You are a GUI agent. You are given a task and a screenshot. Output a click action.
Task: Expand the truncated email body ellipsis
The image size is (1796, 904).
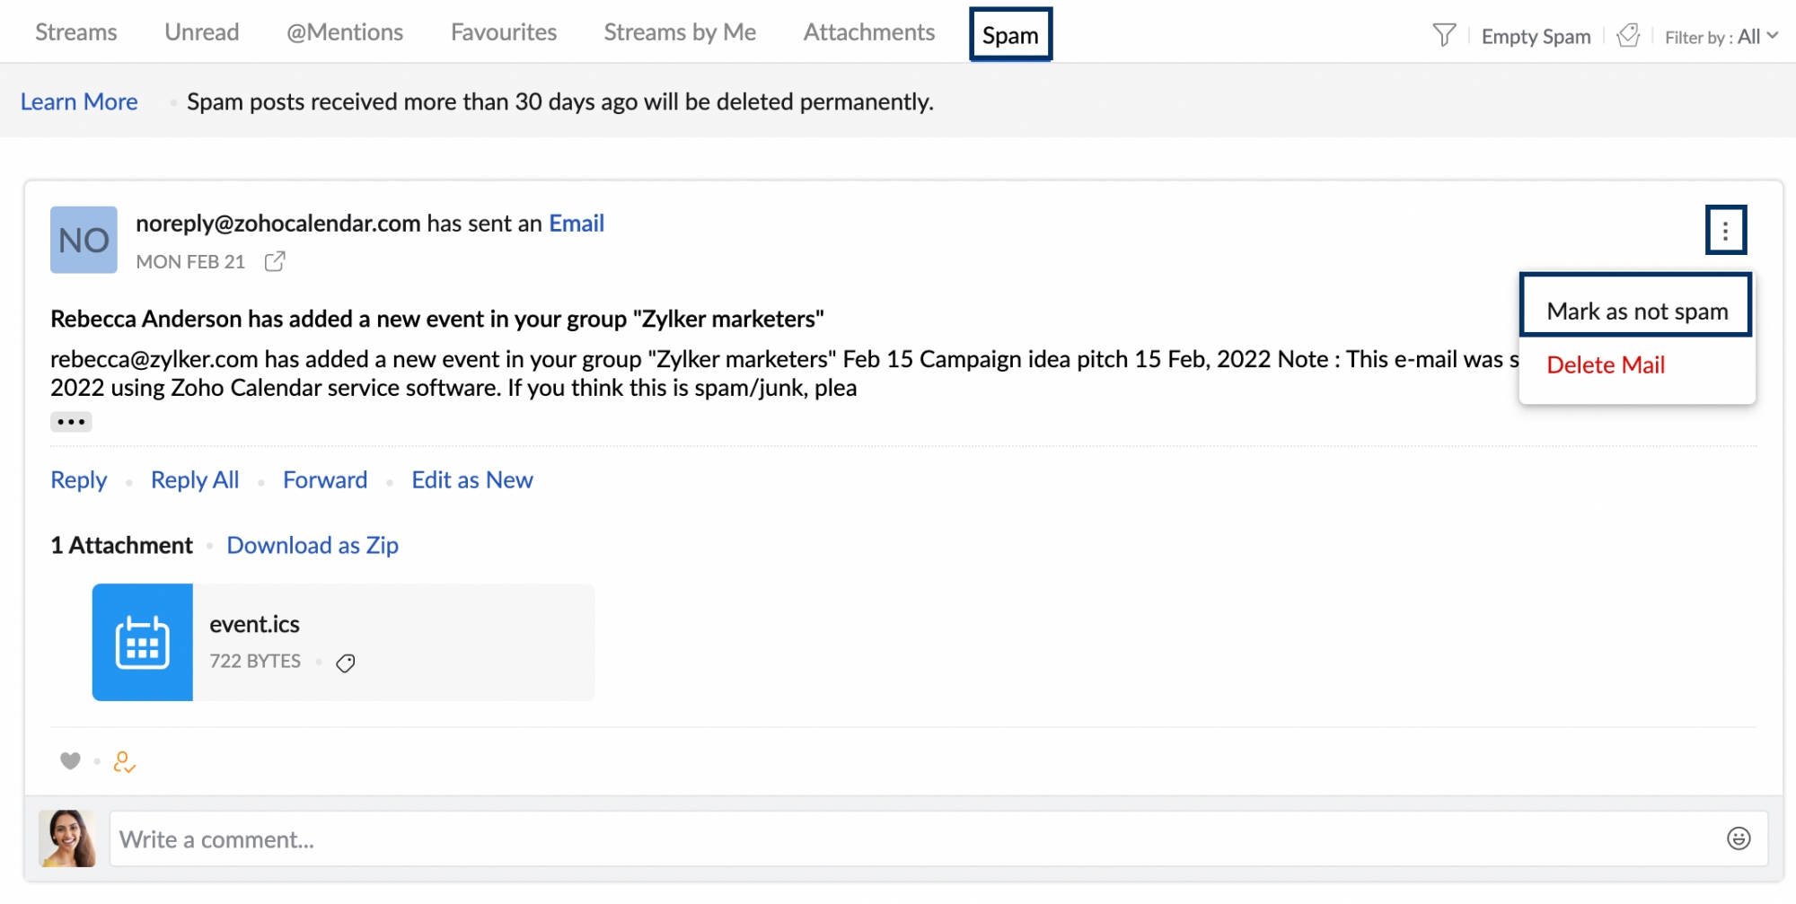71,422
